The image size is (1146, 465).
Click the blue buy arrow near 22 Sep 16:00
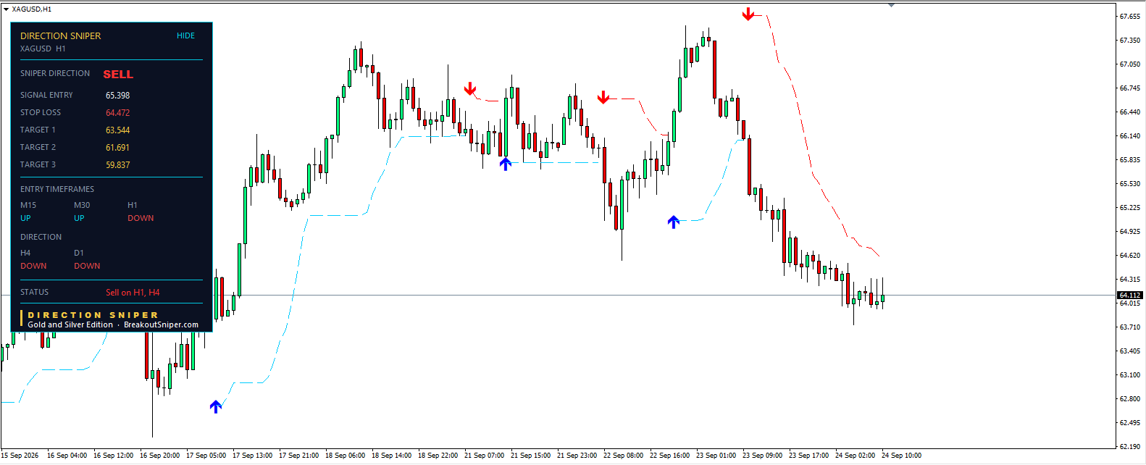click(674, 222)
